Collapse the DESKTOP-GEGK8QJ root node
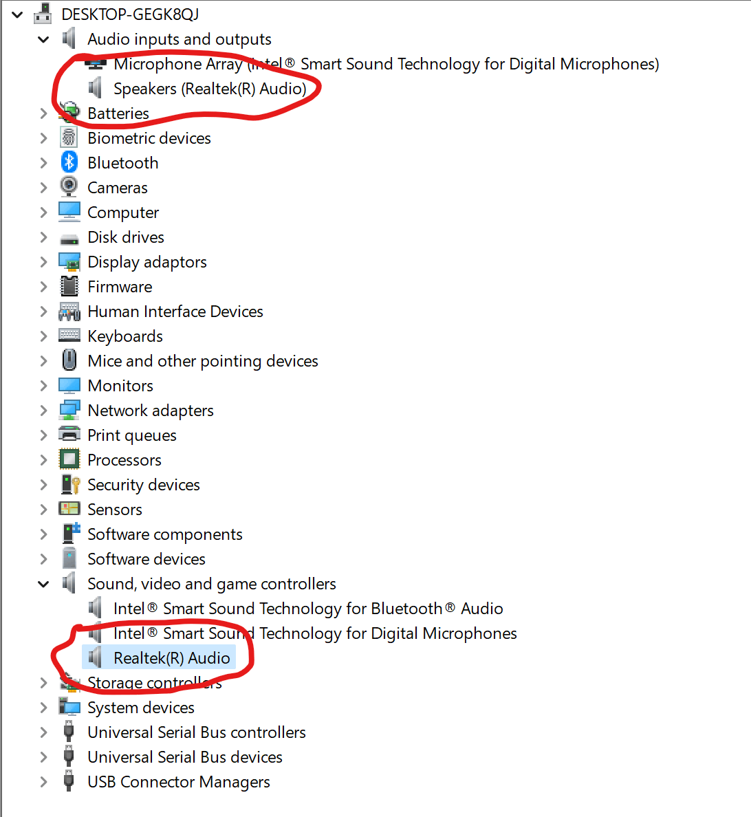The height and width of the screenshot is (817, 751). [17, 14]
